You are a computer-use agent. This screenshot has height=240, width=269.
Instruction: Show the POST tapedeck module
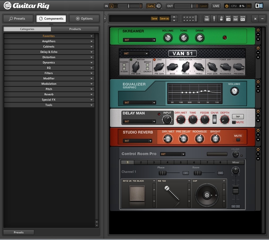pos(236,18)
